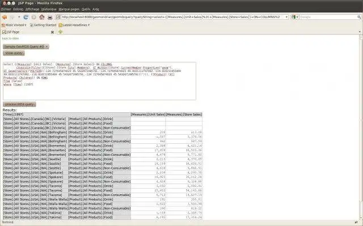Open the address bar history dropdown
Image resolution: width=363 pixels, height=226 pixels.
click(286, 17)
